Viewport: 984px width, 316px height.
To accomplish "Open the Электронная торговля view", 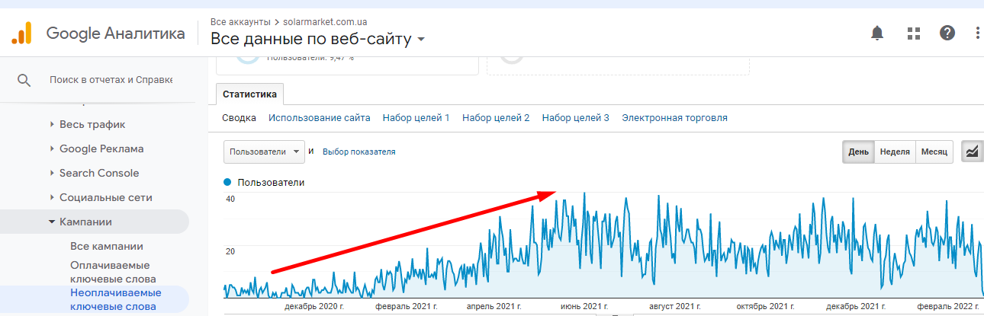I will [x=674, y=118].
